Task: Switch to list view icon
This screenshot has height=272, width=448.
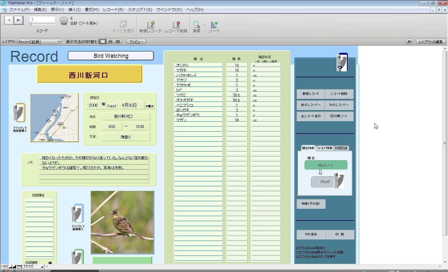Action: pyautogui.click(x=110, y=42)
